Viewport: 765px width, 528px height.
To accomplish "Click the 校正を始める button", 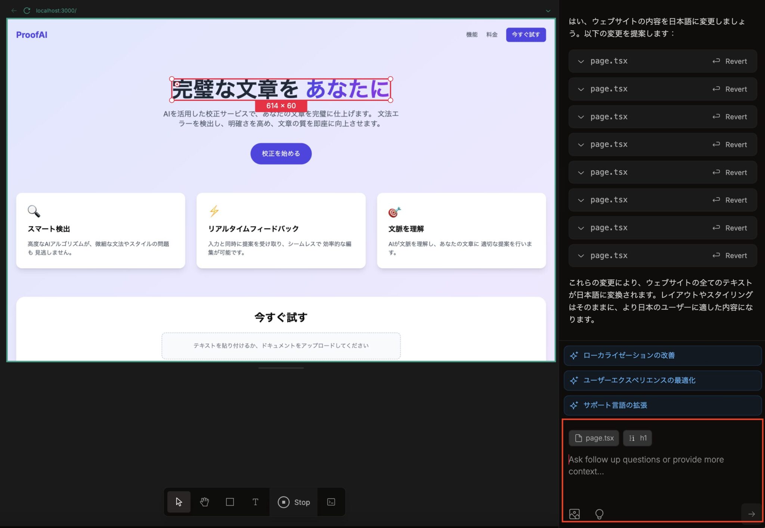I will [x=281, y=153].
